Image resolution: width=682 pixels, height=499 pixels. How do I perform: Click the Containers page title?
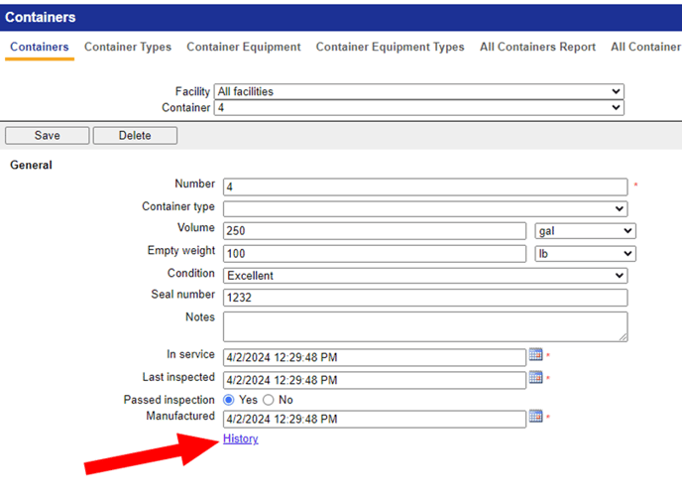[x=41, y=17]
